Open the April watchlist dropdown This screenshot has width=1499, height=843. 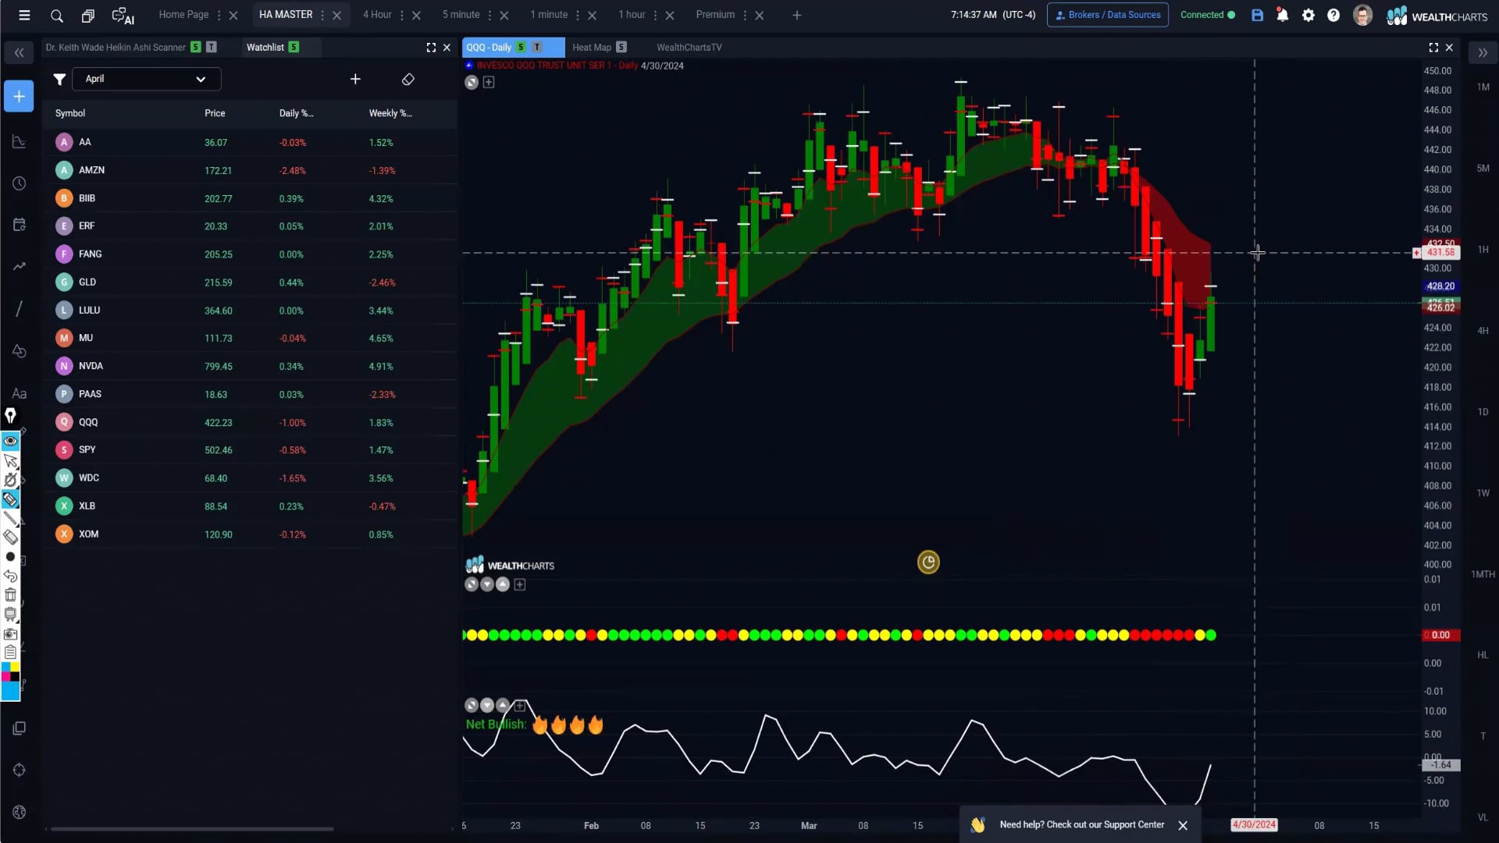tap(146, 79)
